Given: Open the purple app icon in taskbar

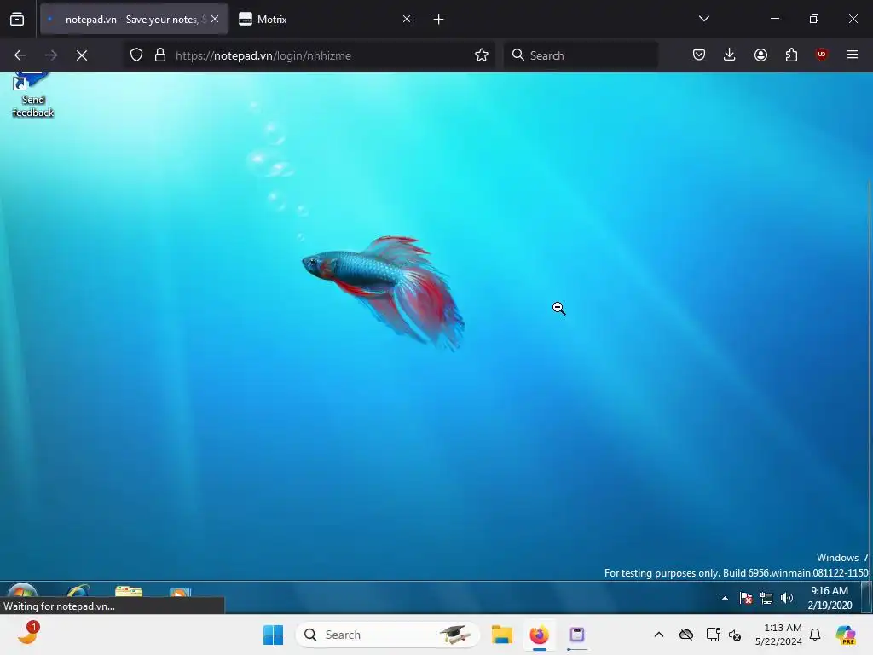Looking at the screenshot, I should tap(577, 635).
